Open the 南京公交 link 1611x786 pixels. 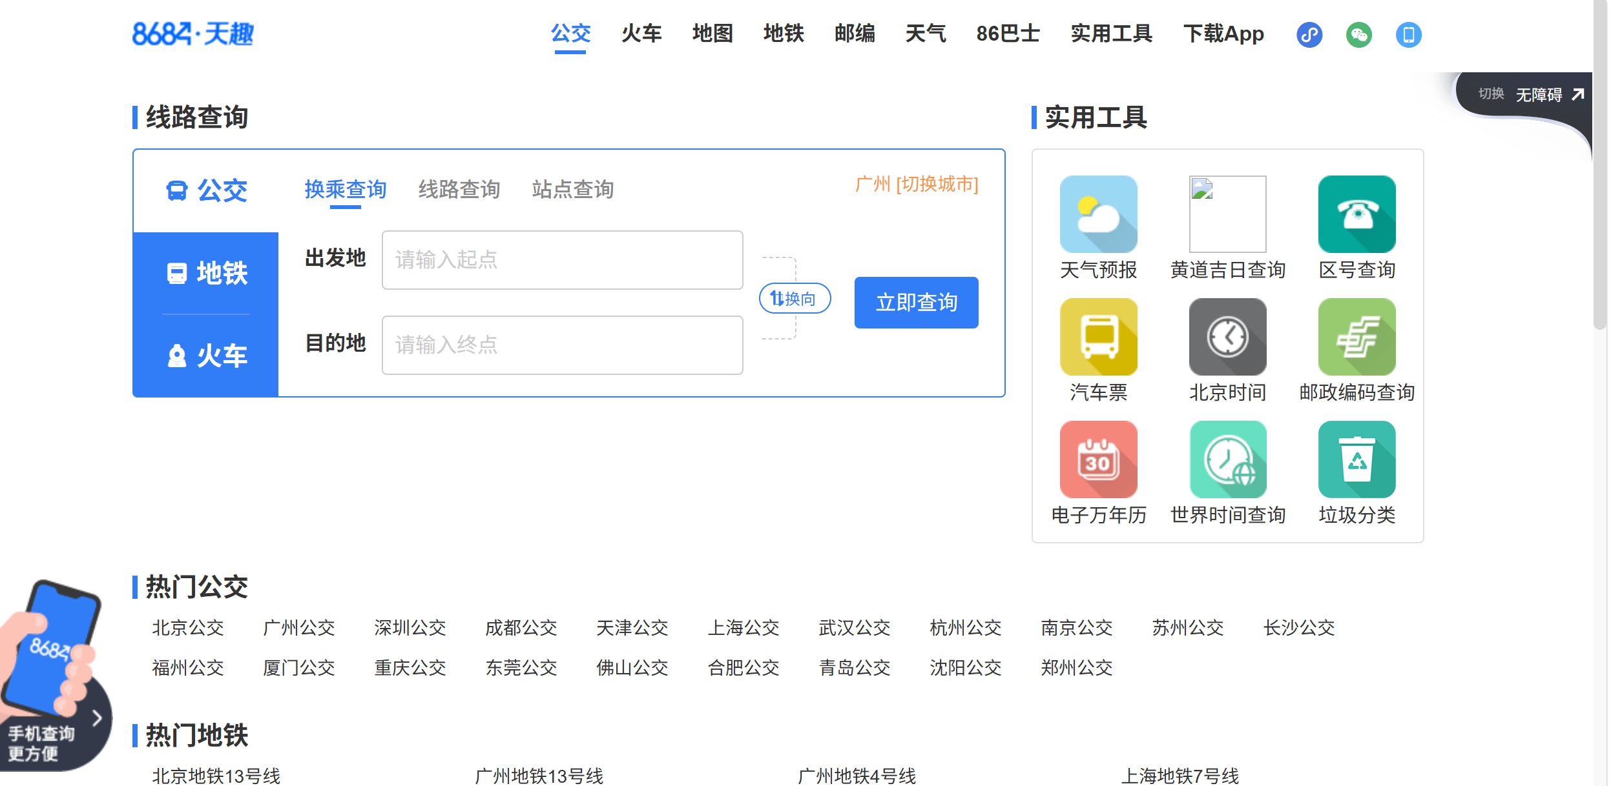pyautogui.click(x=1077, y=627)
